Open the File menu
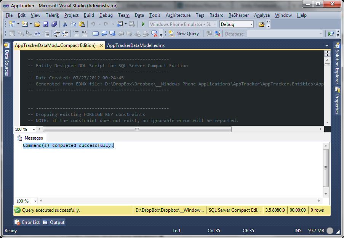Image resolution: width=344 pixels, height=238 pixels. pos(9,15)
